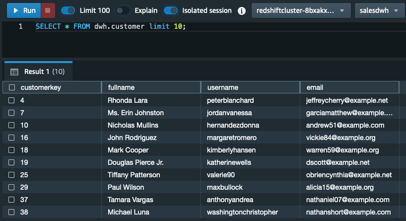Run the SQL query
Screen dimensions: 406x221
(x=24, y=10)
